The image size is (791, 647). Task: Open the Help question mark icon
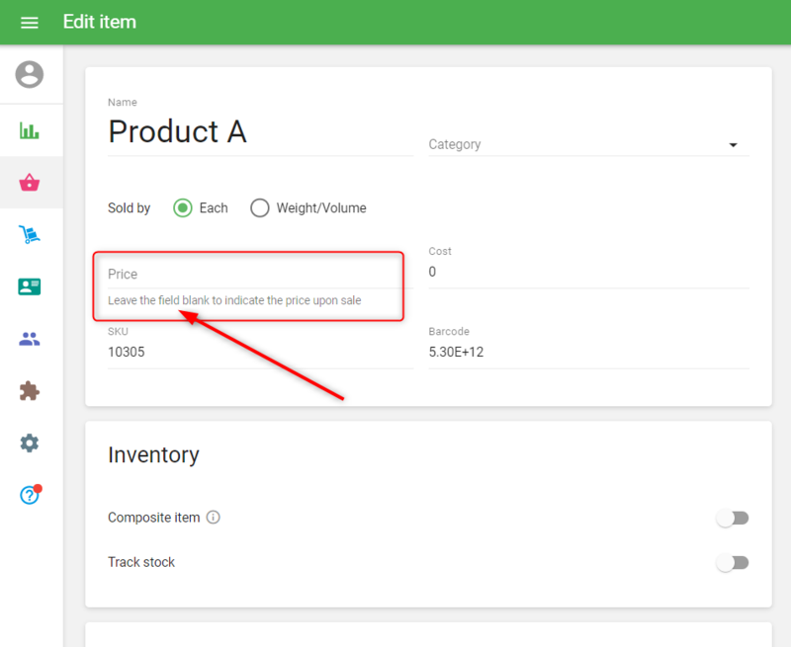tap(30, 495)
